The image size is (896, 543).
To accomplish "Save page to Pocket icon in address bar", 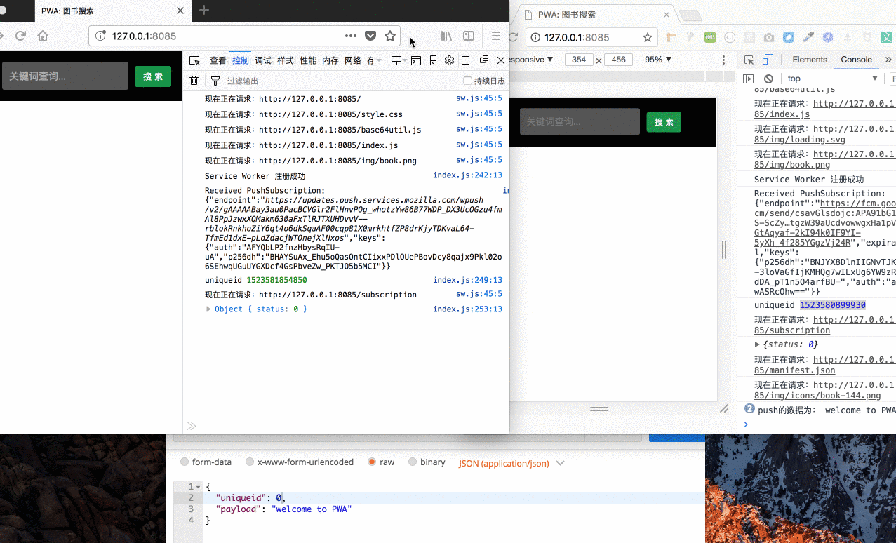I will coord(370,36).
